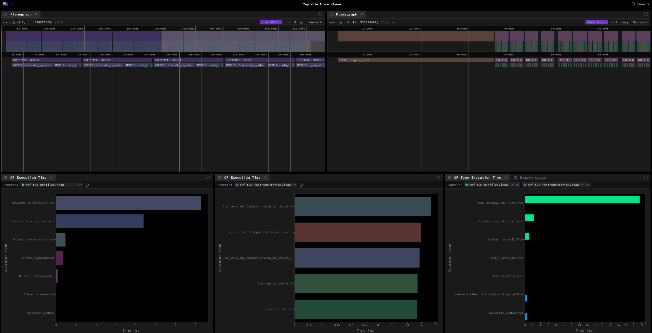652x333 pixels.
Task: Click the fused_nn_dense_add_nn_relu Type bar
Action: click(530, 218)
